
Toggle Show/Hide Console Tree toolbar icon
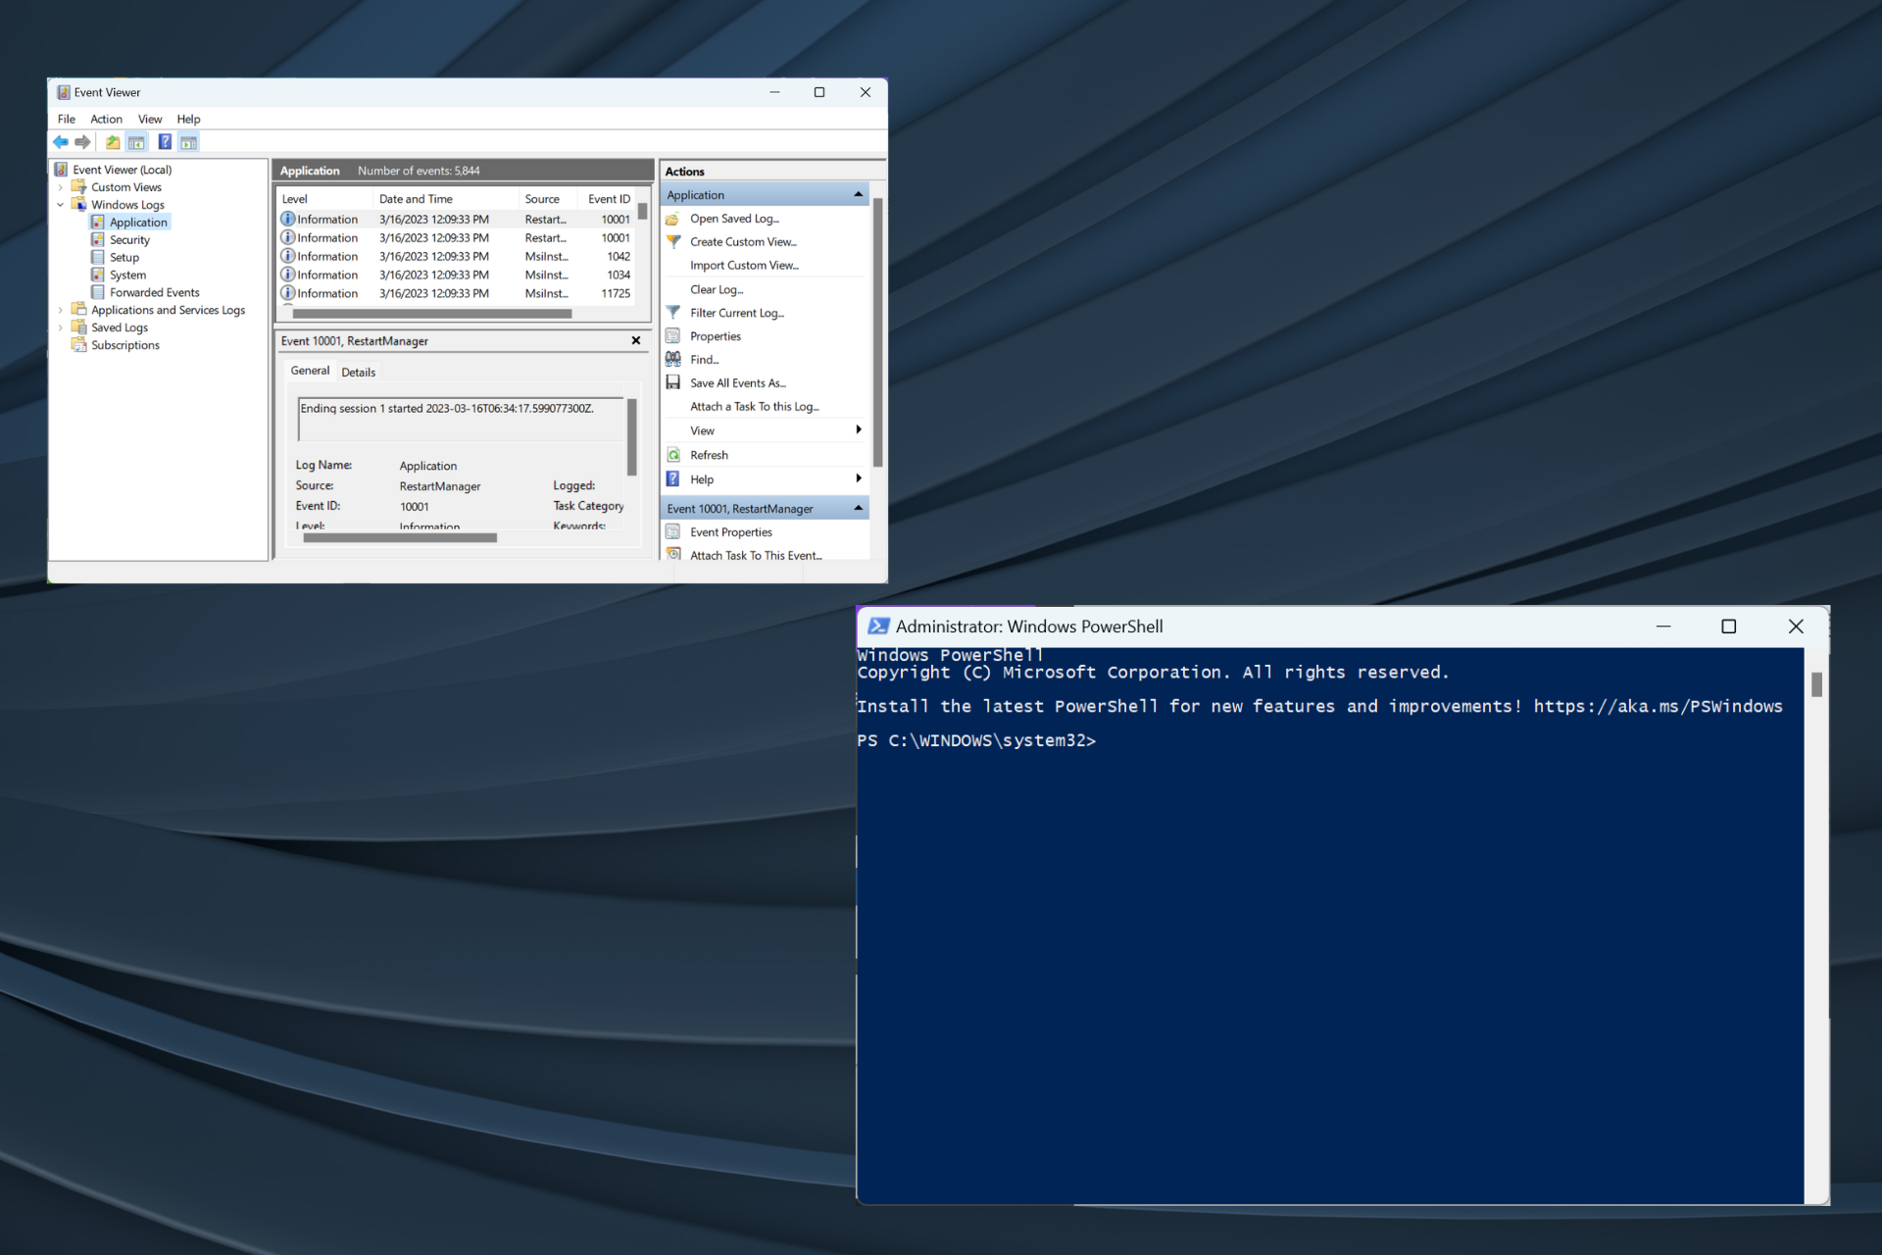coord(137,142)
